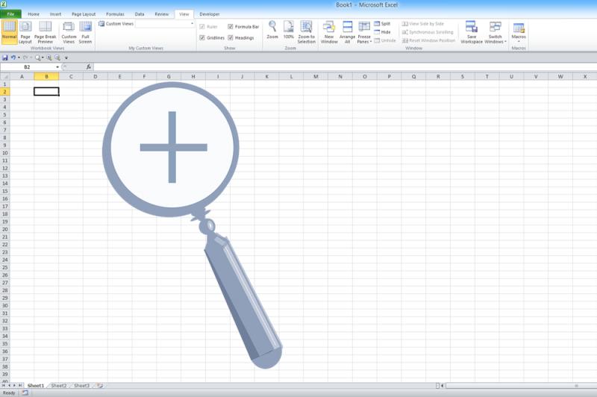597x397 pixels.
Task: Select the Sheet3 tab
Action: [81, 386]
